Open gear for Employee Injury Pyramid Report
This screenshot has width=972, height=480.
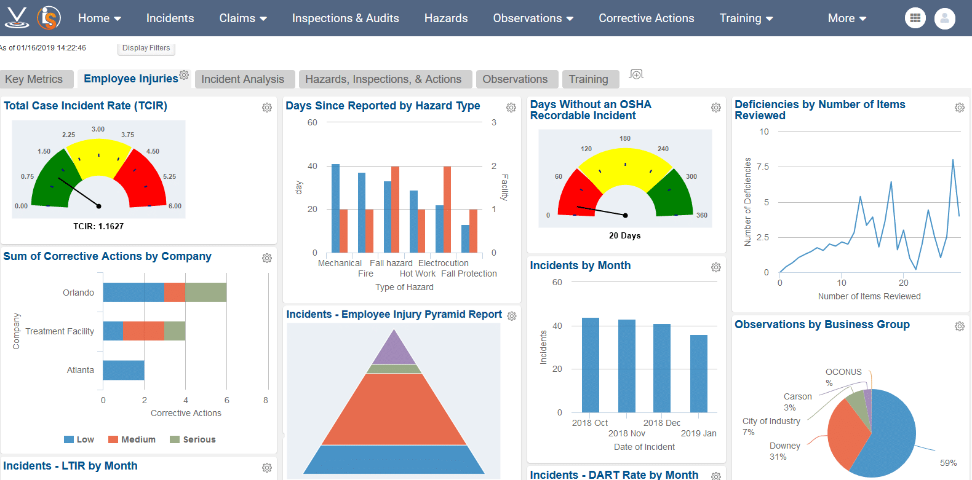point(512,316)
